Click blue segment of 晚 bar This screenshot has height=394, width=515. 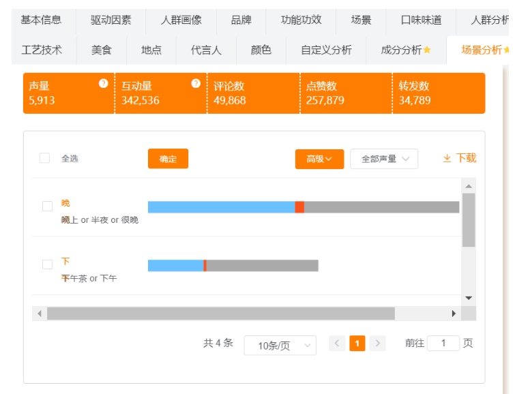[x=222, y=207]
